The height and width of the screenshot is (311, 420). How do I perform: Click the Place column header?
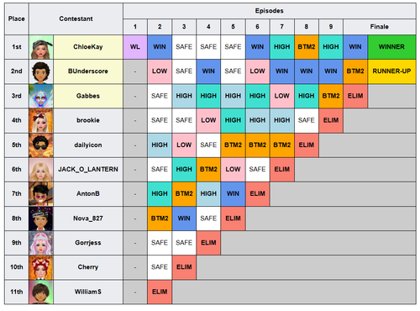[17, 18]
